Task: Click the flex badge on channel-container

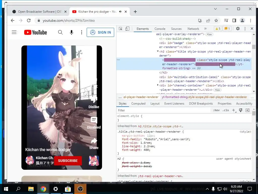Action: (x=217, y=90)
